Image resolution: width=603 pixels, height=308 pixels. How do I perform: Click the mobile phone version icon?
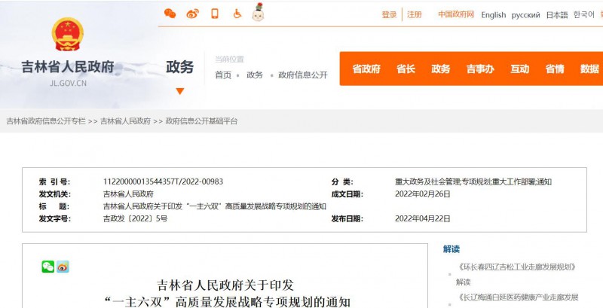click(215, 14)
